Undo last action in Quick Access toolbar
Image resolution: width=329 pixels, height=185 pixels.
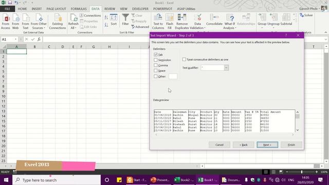tap(16, 3)
